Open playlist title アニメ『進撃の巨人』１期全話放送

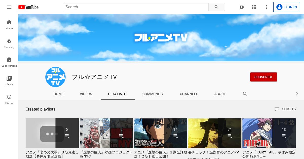pyautogui.click(x=161, y=154)
